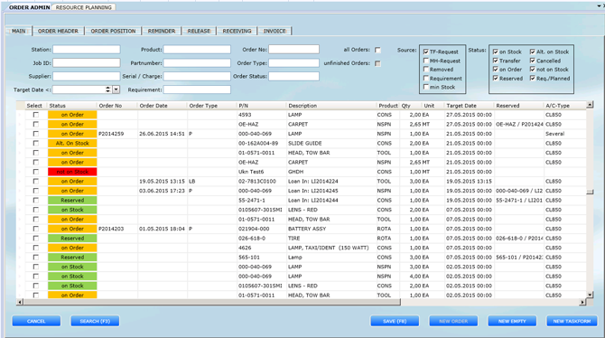The width and height of the screenshot is (605, 338).
Task: Sort by the P/N column header
Action: click(x=261, y=106)
